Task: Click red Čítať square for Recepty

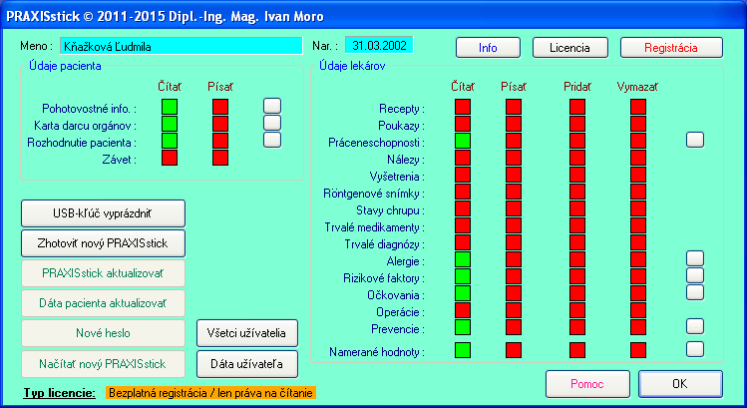Action: [x=463, y=107]
